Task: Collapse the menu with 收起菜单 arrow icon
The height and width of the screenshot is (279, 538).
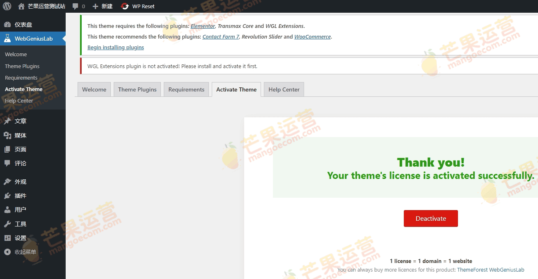Action: pos(7,252)
